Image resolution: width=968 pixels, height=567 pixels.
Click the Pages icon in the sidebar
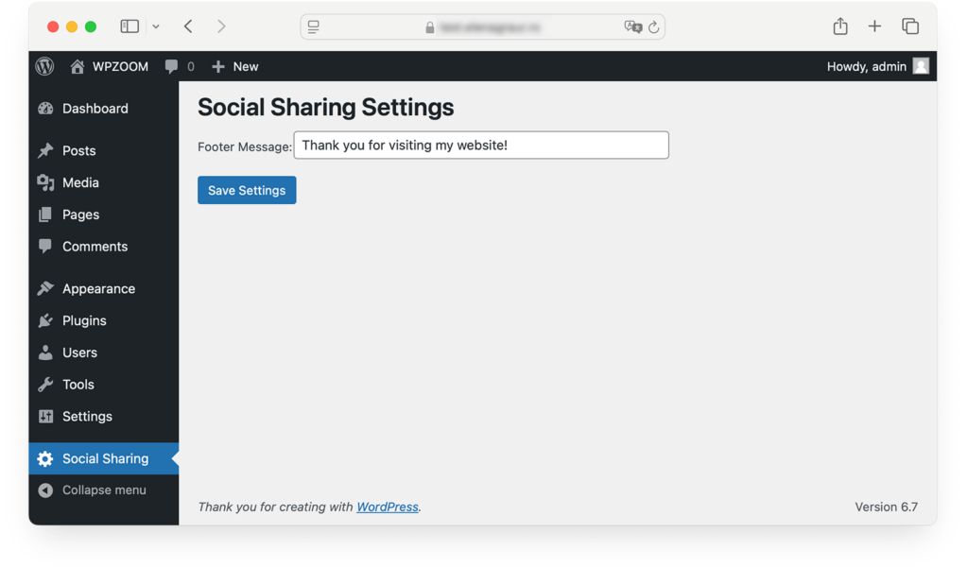(45, 215)
